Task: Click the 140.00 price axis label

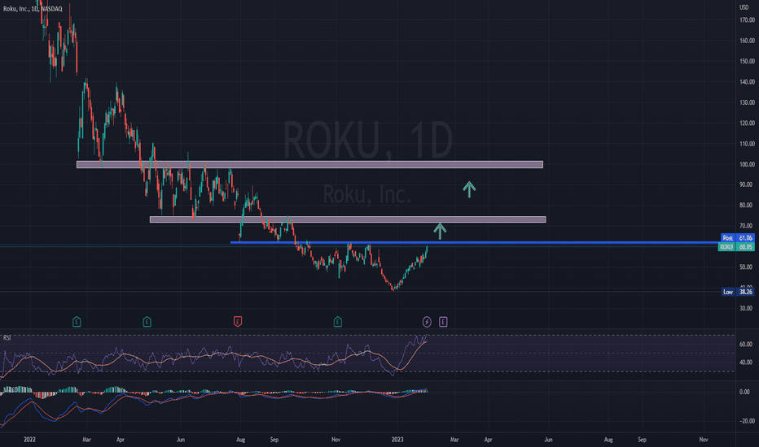Action: tap(747, 82)
